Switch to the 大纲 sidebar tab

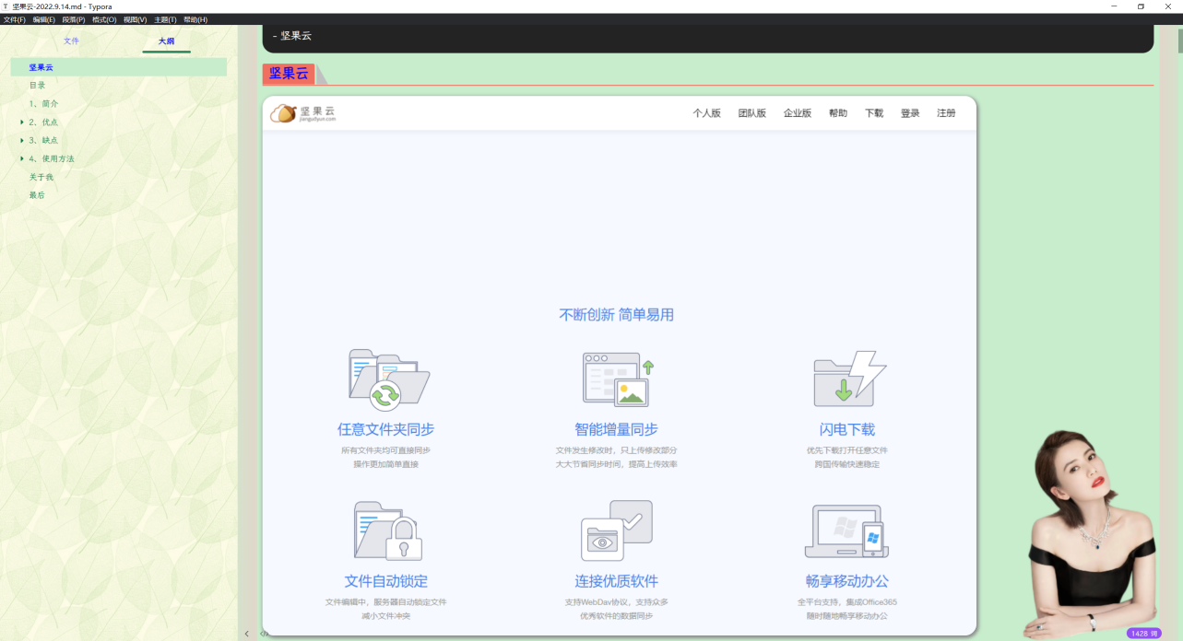click(x=166, y=41)
